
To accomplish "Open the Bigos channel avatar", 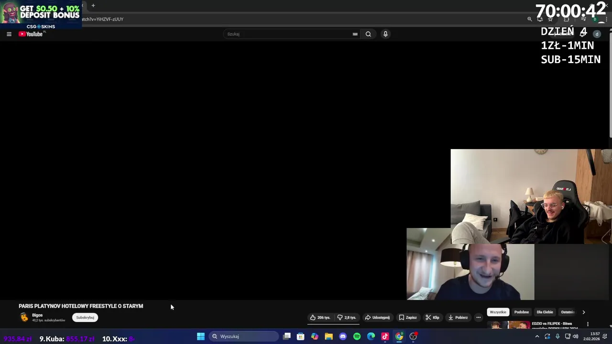I will (x=24, y=317).
